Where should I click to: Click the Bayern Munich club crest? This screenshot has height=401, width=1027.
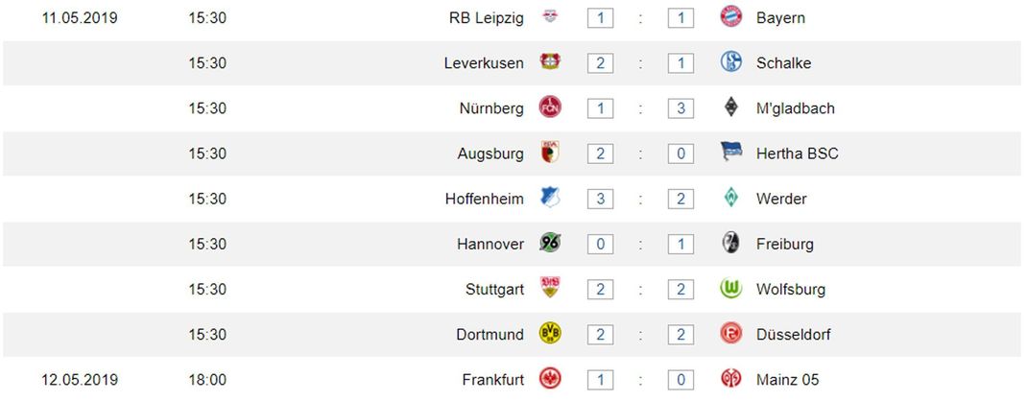pos(731,17)
